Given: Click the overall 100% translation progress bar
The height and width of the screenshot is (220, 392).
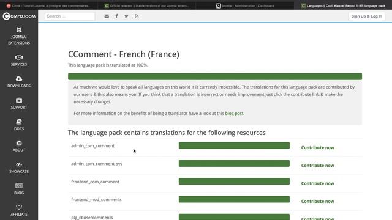Looking at the screenshot, I should [215, 76].
